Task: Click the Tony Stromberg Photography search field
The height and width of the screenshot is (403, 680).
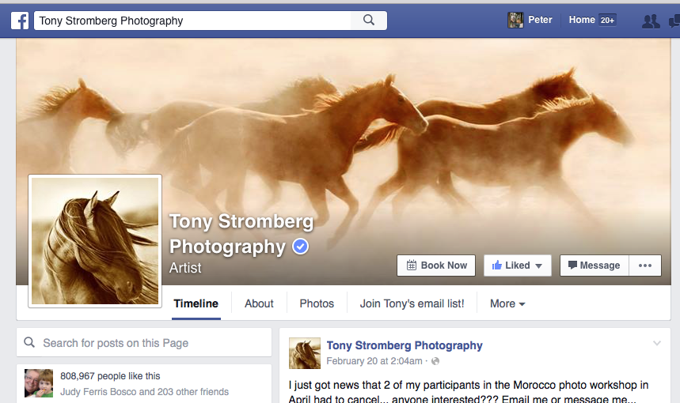Action: [192, 21]
